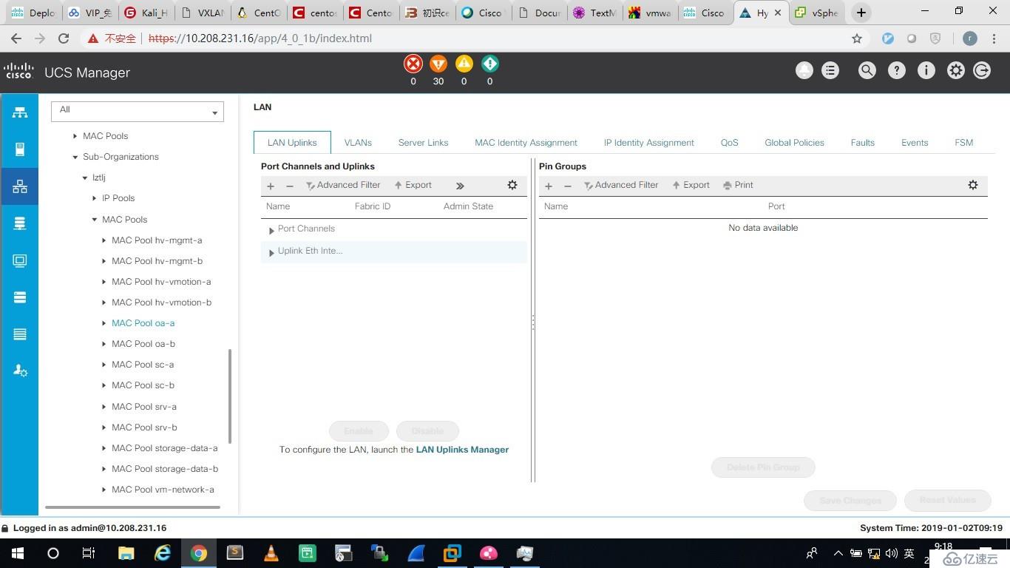1010x568 pixels.
Task: Open the VM navigation icon in sidebar
Action: (x=19, y=260)
